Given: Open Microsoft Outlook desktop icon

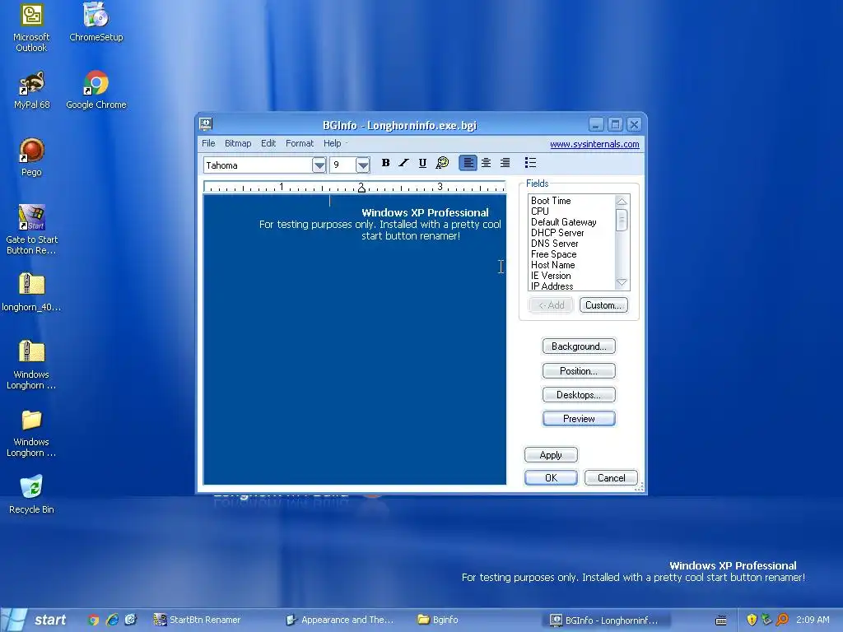Looking at the screenshot, I should point(31,28).
